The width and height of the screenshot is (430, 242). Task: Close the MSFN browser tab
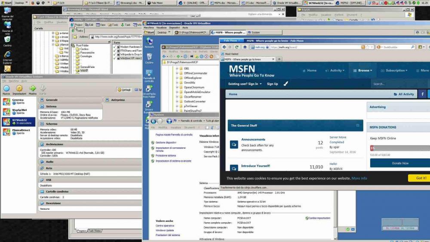[x=273, y=59]
